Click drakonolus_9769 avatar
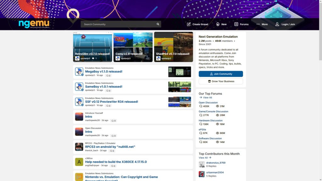322x181 pixels. pyautogui.click(x=202, y=164)
